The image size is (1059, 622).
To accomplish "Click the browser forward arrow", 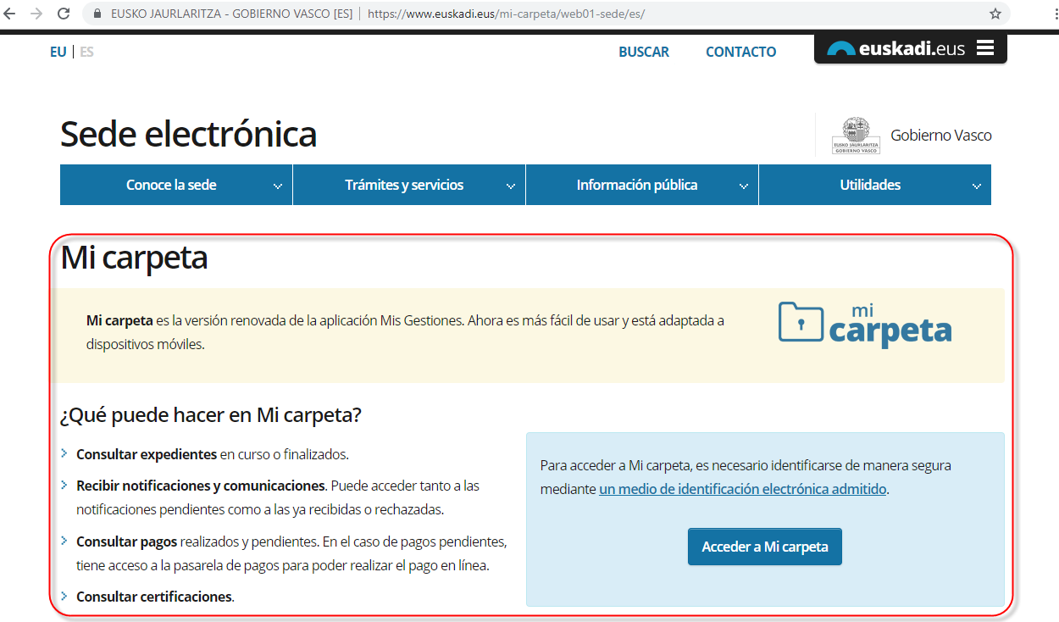I will [x=36, y=14].
